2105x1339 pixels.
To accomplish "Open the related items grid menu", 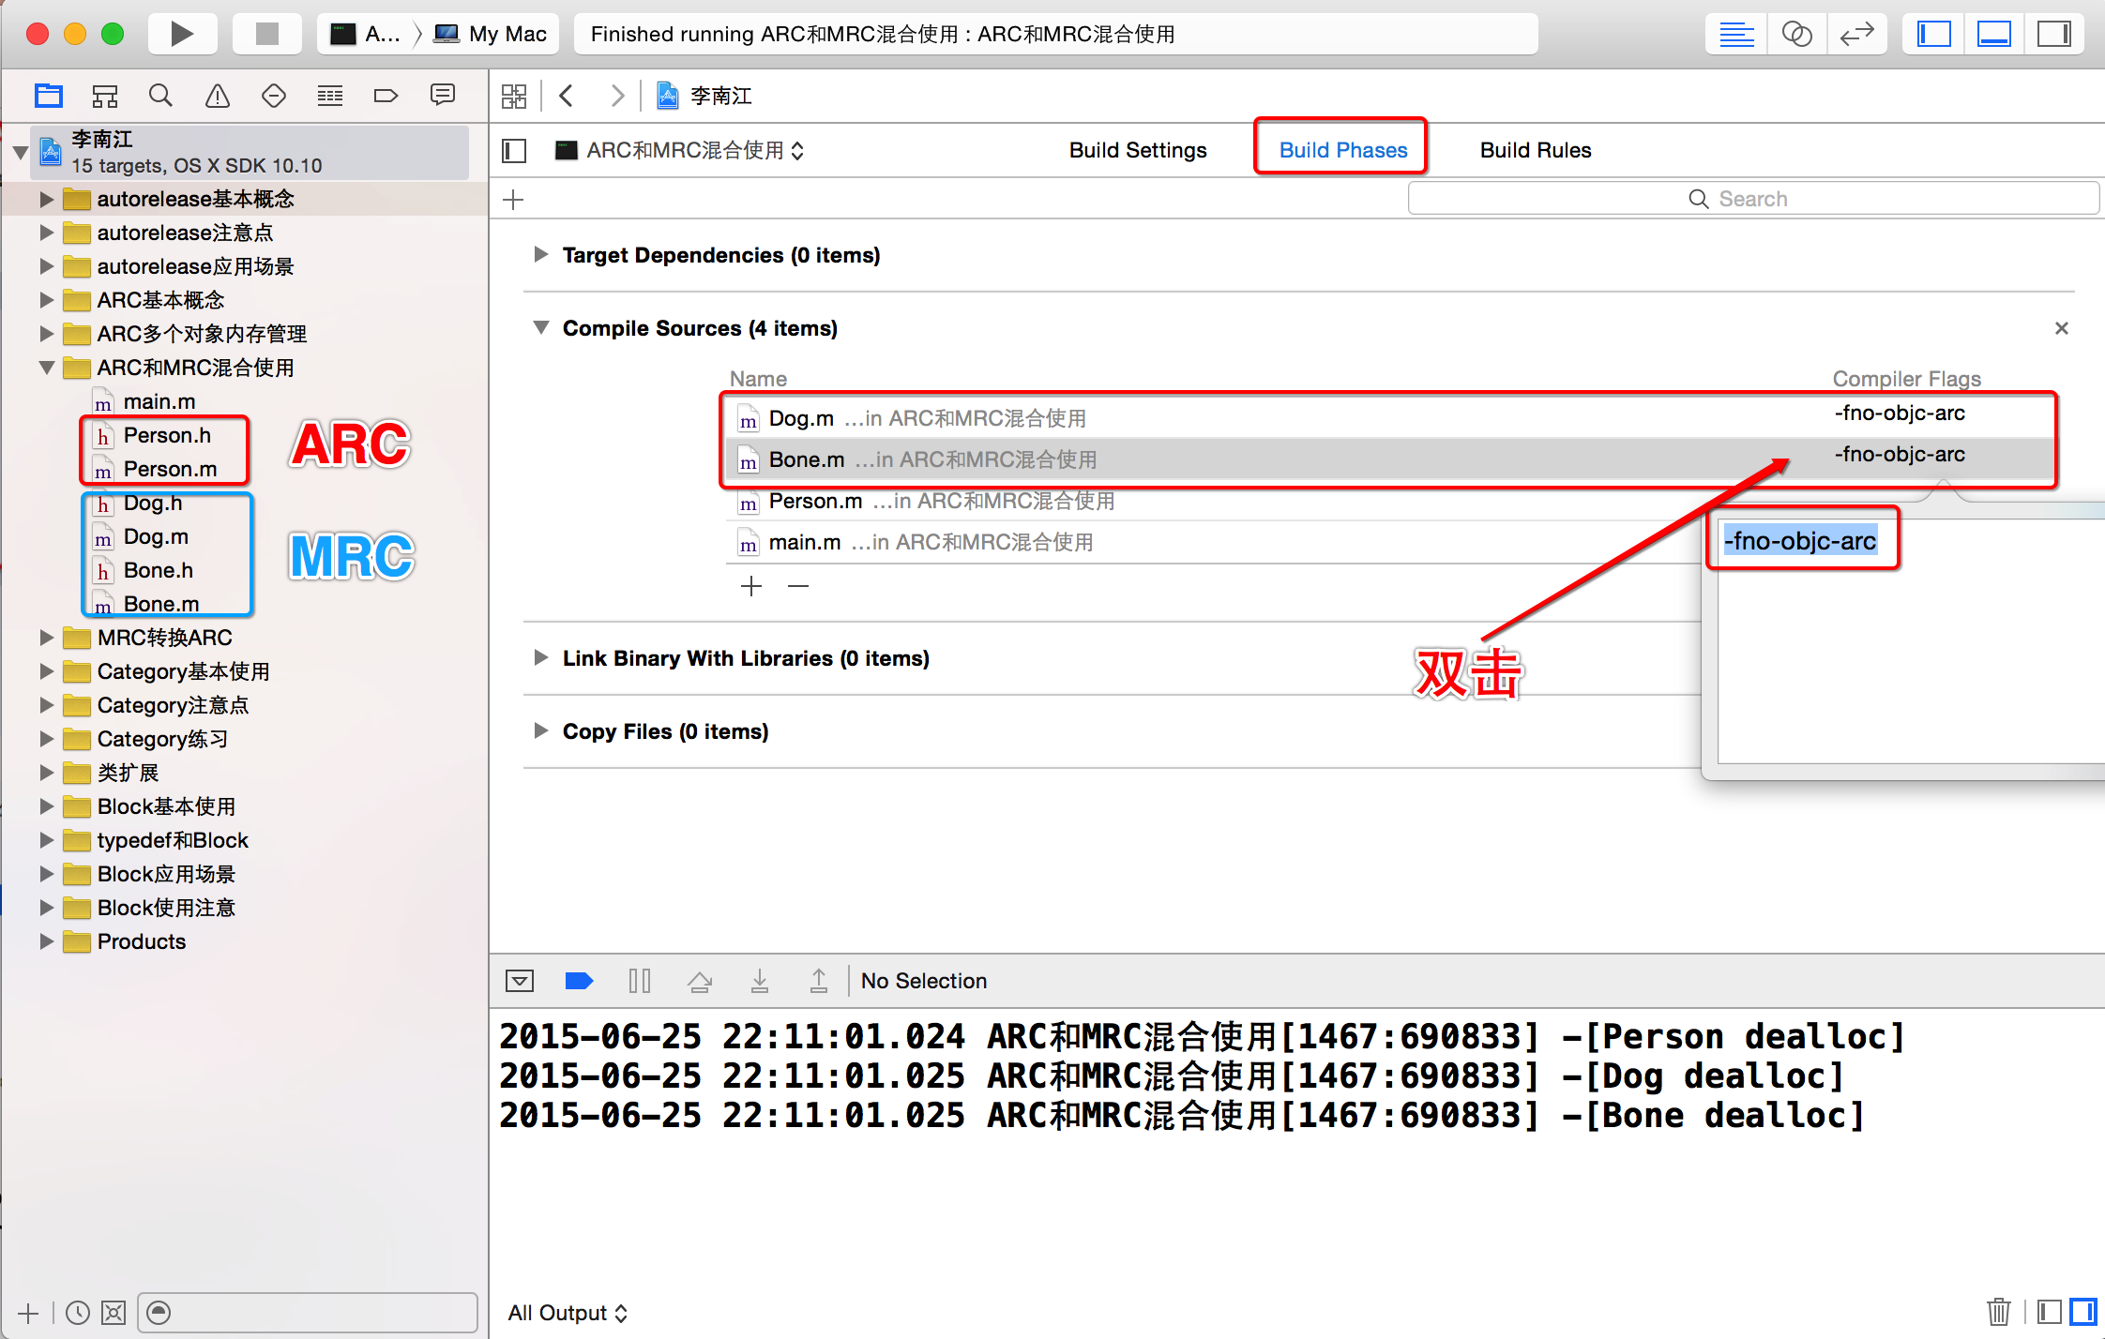I will (x=514, y=96).
